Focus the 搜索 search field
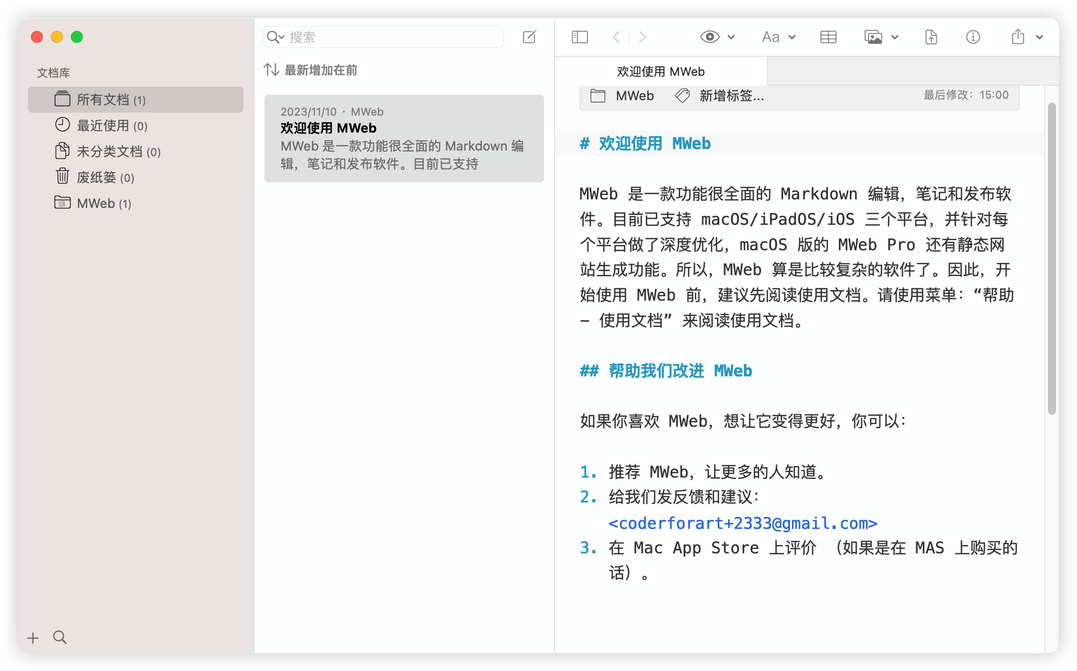The height and width of the screenshot is (671, 1077). pos(383,37)
